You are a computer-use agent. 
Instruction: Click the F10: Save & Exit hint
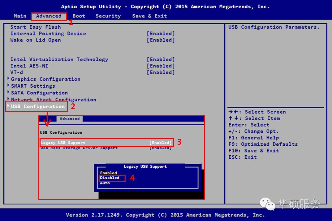(x=254, y=151)
